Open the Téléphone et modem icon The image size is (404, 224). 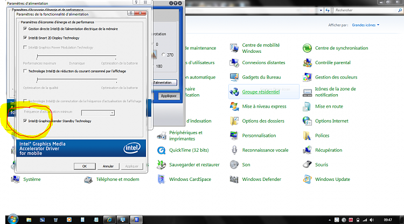[88, 179]
